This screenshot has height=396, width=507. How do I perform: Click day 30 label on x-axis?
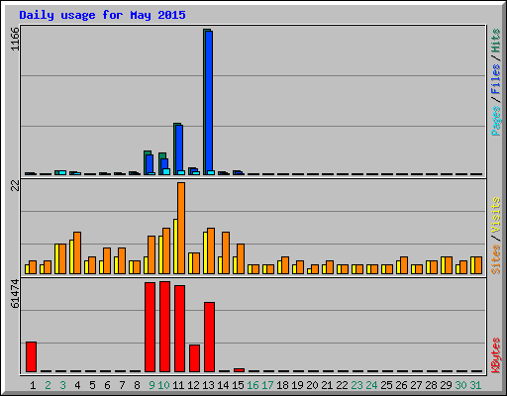[460, 385]
